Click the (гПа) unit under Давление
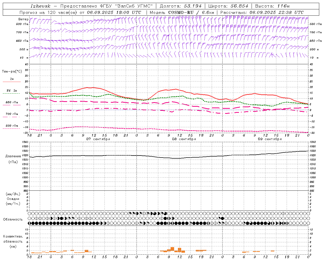Viewport: 323px width, 259px height. (13, 162)
